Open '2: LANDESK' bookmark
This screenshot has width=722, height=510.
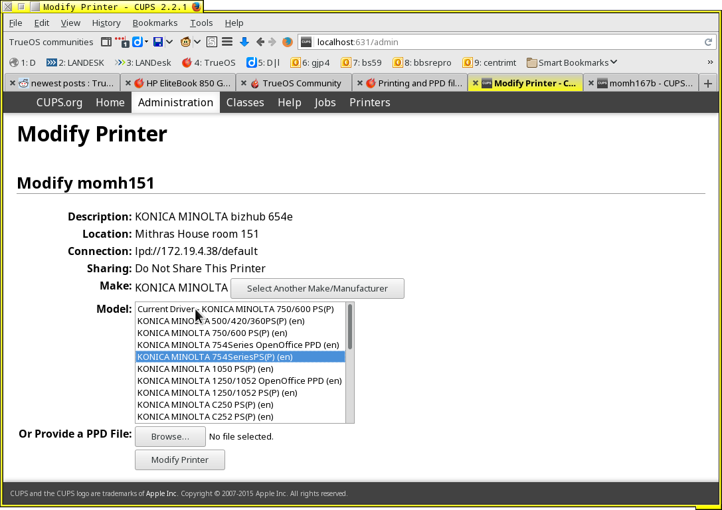coord(75,62)
